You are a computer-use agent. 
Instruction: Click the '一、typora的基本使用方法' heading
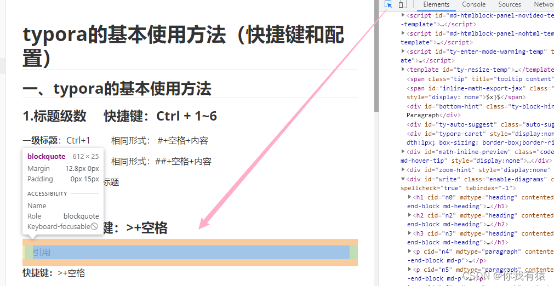[x=117, y=89]
